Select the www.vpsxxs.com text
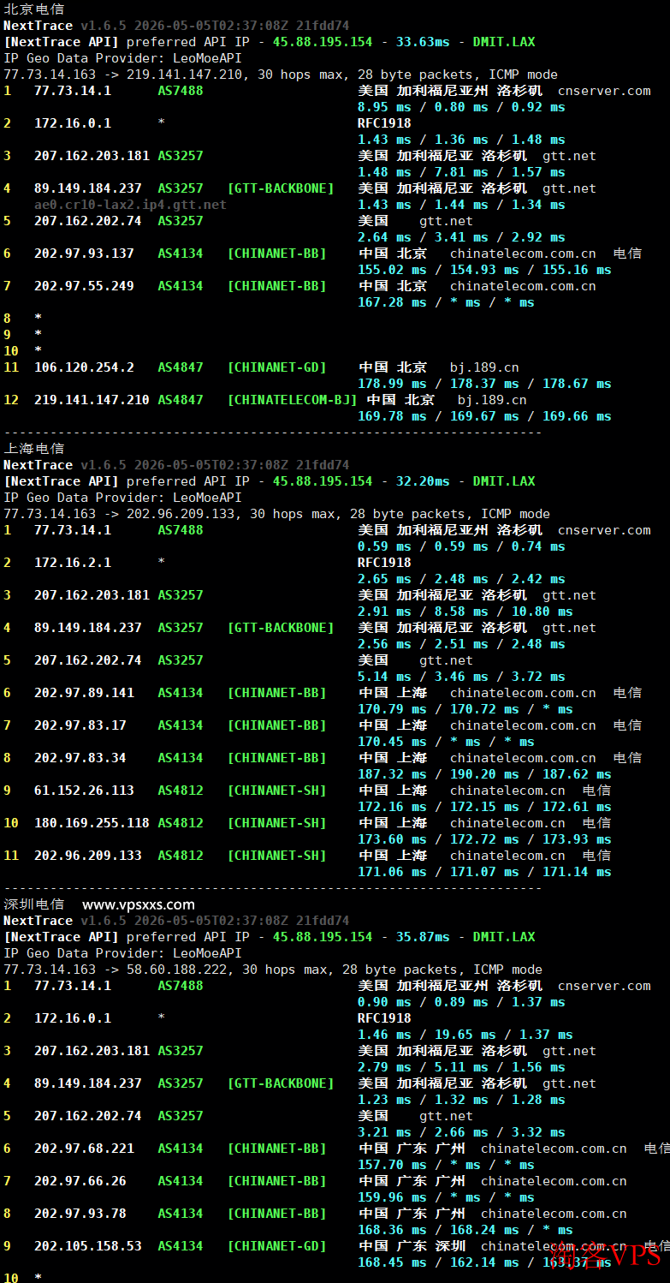The height and width of the screenshot is (1283, 670). 139,904
